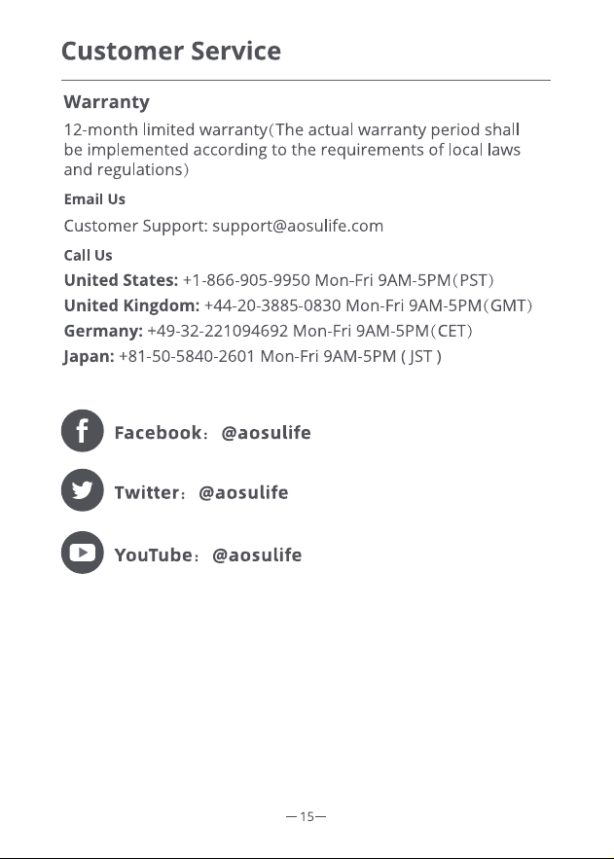
Task: Click the Customer Service page title
Action: pos(171,51)
